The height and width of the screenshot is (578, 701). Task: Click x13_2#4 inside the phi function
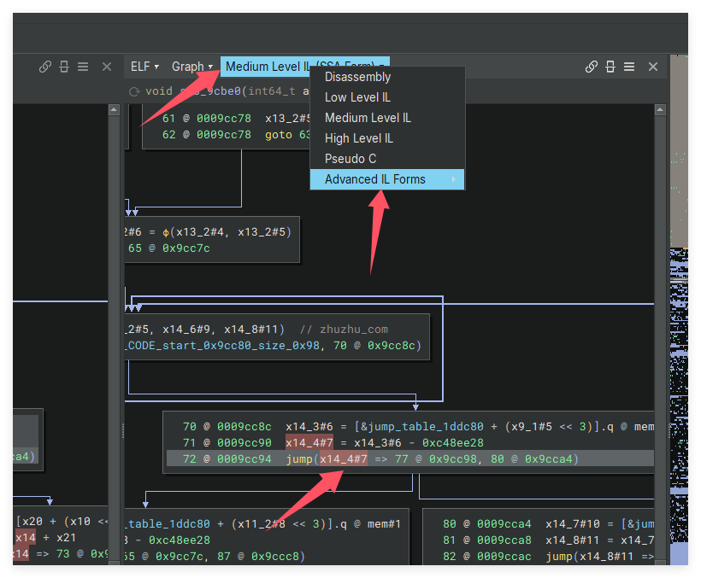coord(200,232)
